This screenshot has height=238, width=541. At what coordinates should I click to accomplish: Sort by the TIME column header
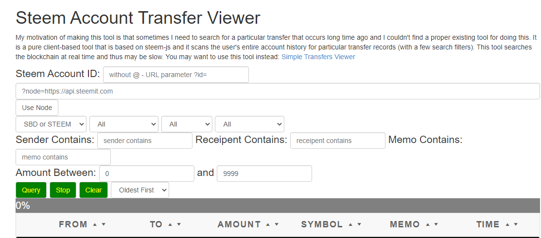coord(488,224)
